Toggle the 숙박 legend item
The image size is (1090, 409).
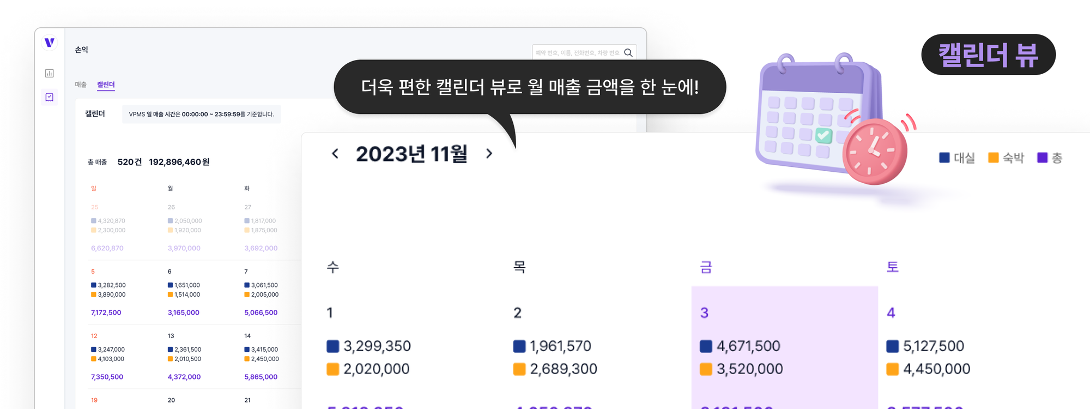point(1006,158)
